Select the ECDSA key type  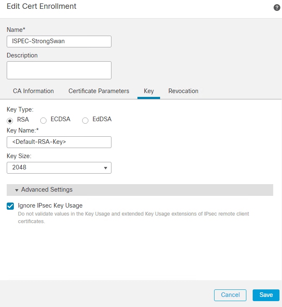click(x=43, y=120)
